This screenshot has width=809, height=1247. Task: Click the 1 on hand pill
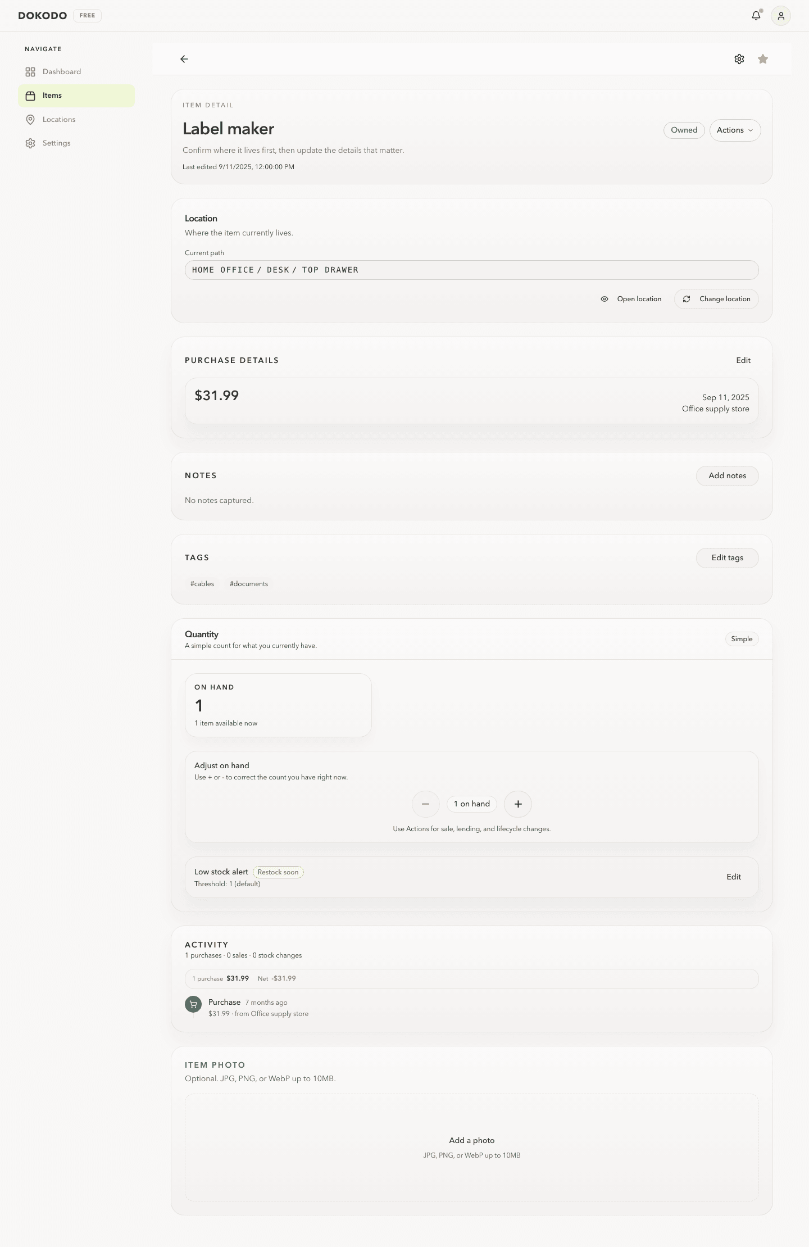(x=472, y=804)
